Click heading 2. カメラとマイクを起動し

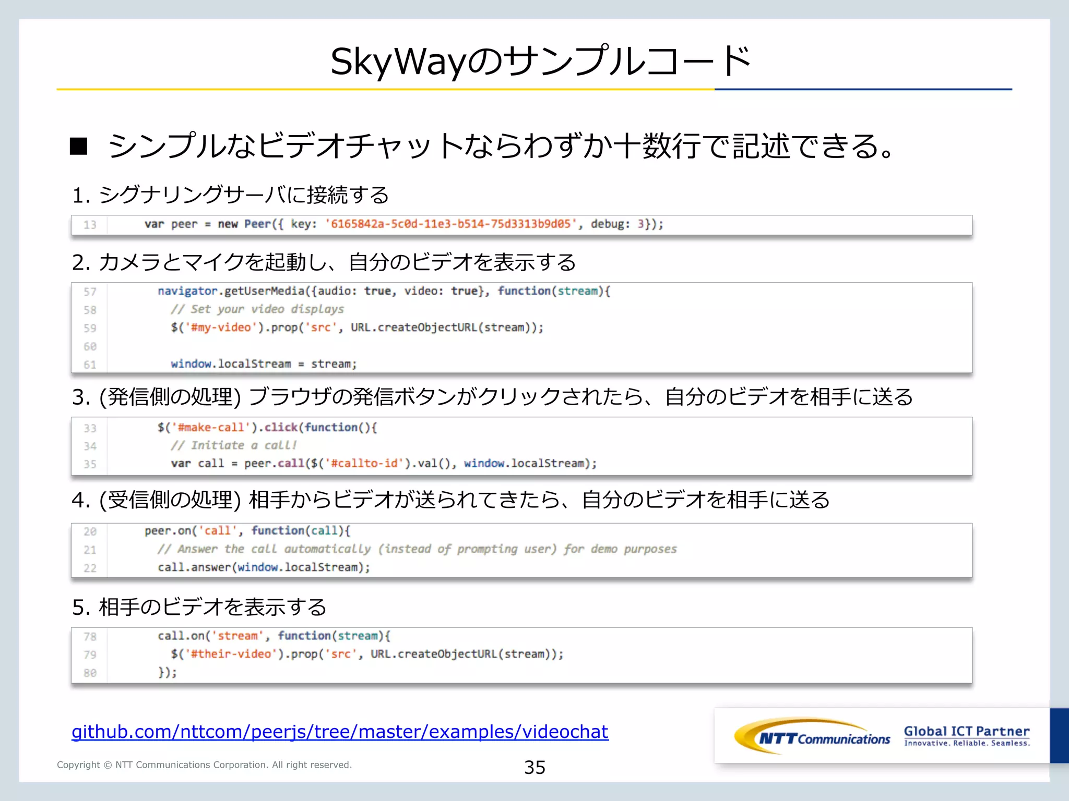tap(324, 262)
